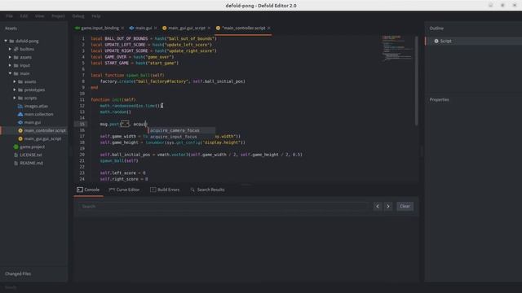This screenshot has height=293, width=522.
Task: Open the File menu
Action: tap(9, 16)
